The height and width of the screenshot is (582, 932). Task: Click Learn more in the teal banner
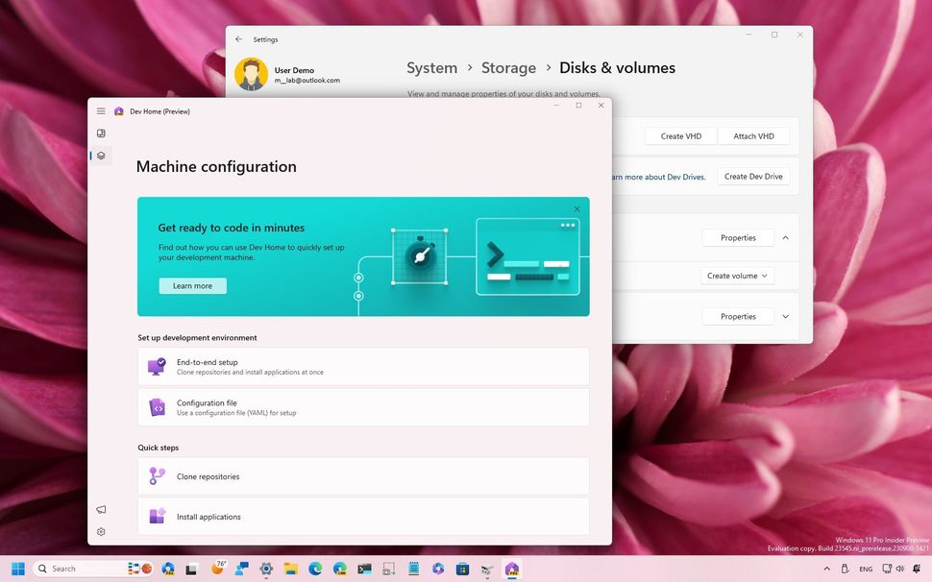coord(191,285)
